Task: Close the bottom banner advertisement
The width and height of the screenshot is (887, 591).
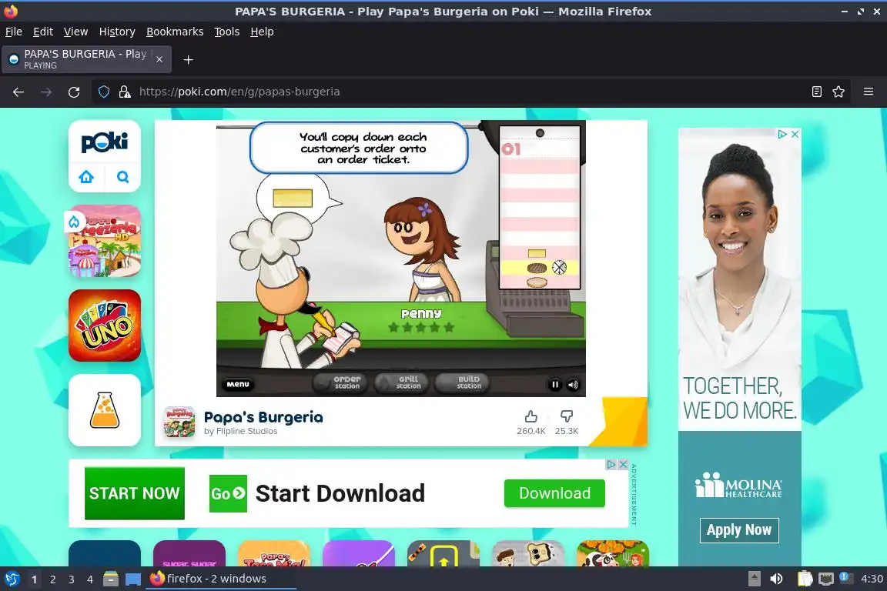Action: pyautogui.click(x=623, y=464)
